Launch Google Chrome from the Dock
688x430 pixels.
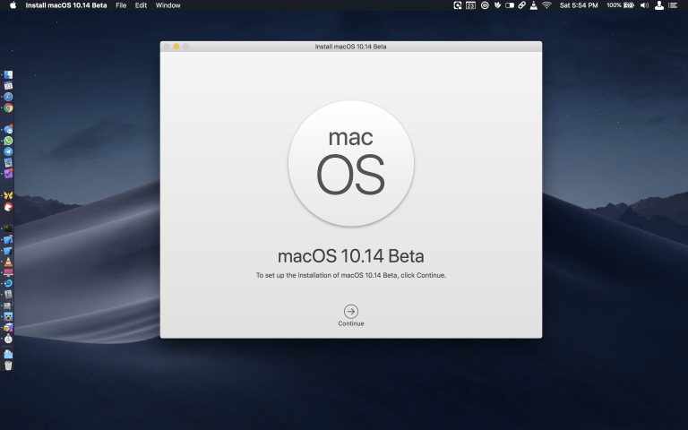(8, 107)
